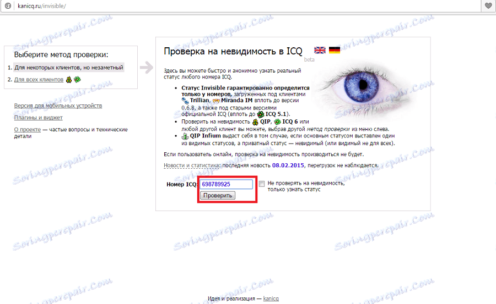Click the ICQ 5.1 flower icon
Viewport: 496px width, 304px height.
pyautogui.click(x=261, y=114)
